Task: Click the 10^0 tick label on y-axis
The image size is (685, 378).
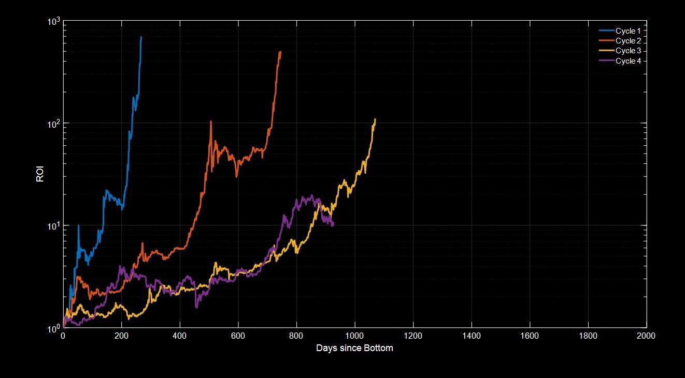Action: click(x=52, y=327)
